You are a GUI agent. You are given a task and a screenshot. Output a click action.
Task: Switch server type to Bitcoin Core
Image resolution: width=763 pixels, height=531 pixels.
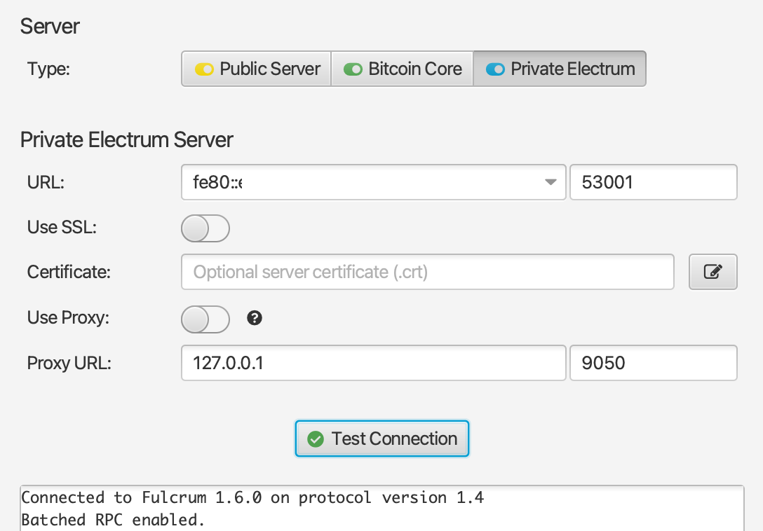click(402, 69)
